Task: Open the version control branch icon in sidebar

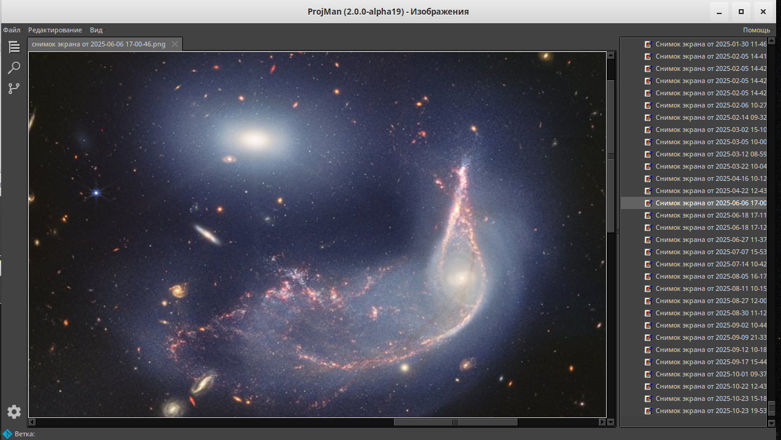Action: pos(13,88)
